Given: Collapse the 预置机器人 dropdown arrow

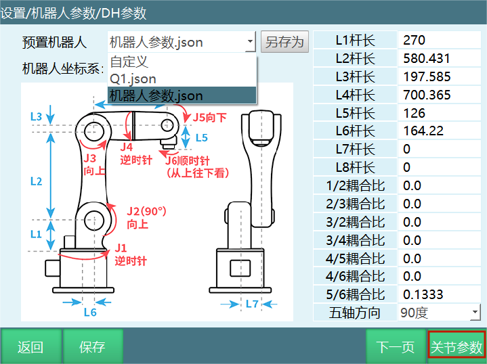Looking at the screenshot, I should pyautogui.click(x=250, y=42).
